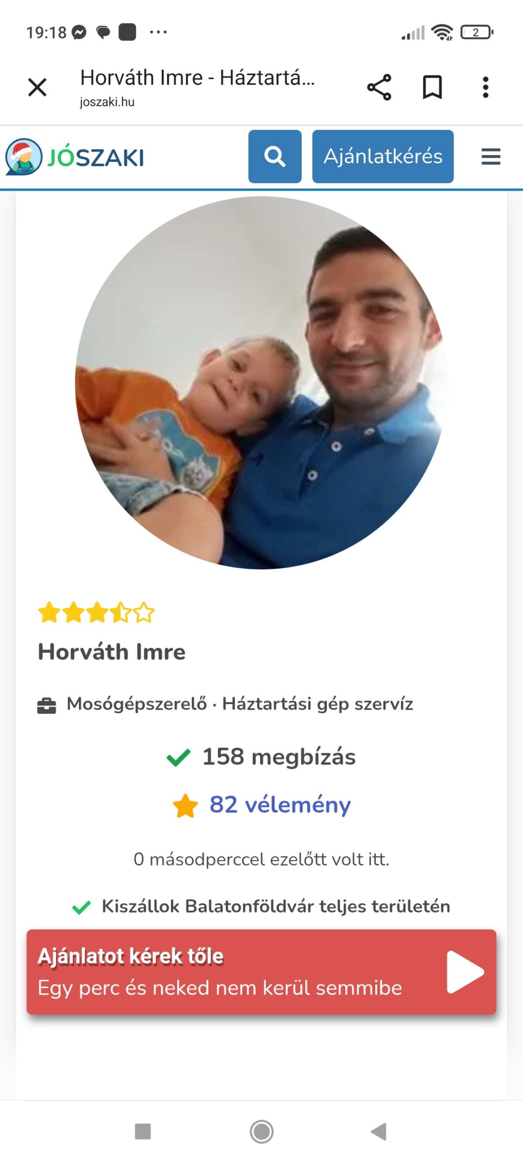523x1163 pixels.
Task: Open the three-dot browser overflow menu
Action: (x=485, y=87)
